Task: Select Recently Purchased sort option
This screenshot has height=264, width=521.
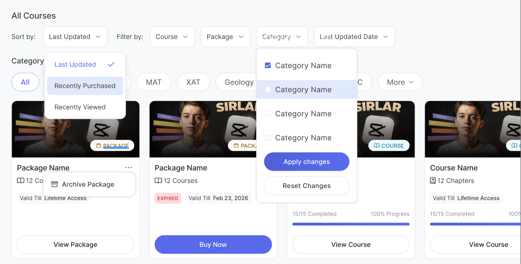Action: pyautogui.click(x=85, y=86)
